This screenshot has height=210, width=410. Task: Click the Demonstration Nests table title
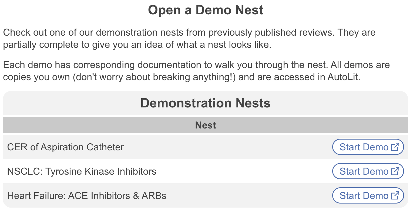206,103
